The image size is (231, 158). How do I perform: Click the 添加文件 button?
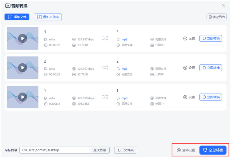tap(17, 17)
